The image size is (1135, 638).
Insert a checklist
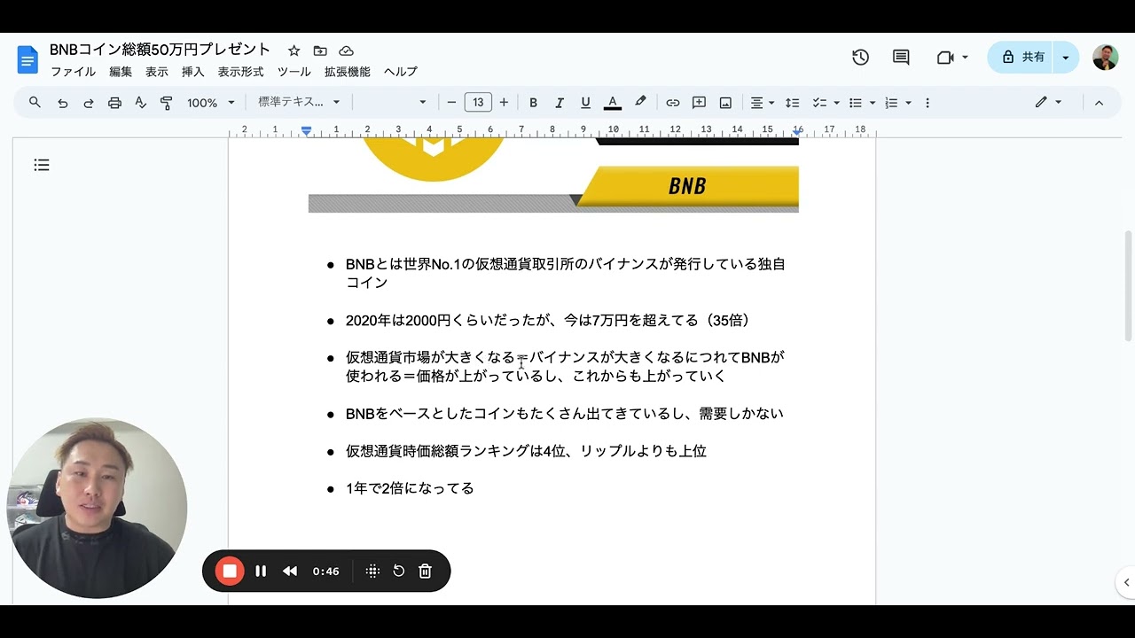tap(819, 103)
